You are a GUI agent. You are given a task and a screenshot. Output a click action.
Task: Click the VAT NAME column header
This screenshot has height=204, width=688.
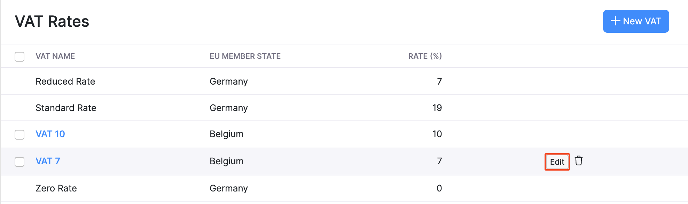click(55, 56)
